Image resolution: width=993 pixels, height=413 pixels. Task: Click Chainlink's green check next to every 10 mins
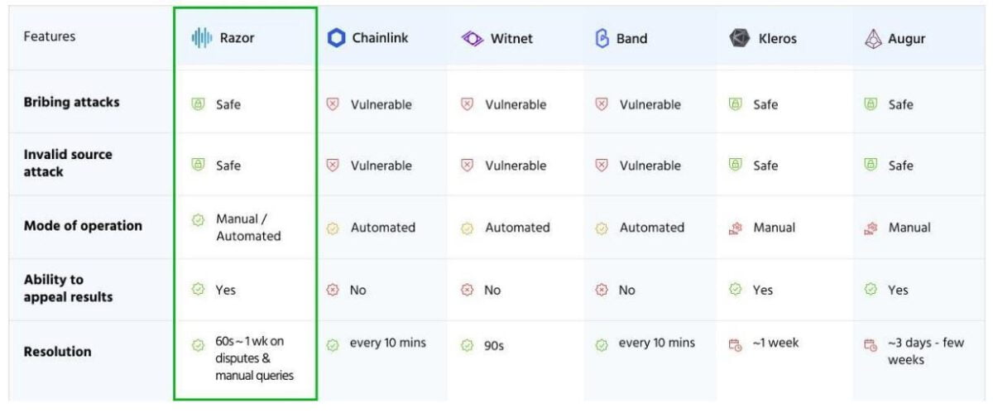(x=333, y=344)
